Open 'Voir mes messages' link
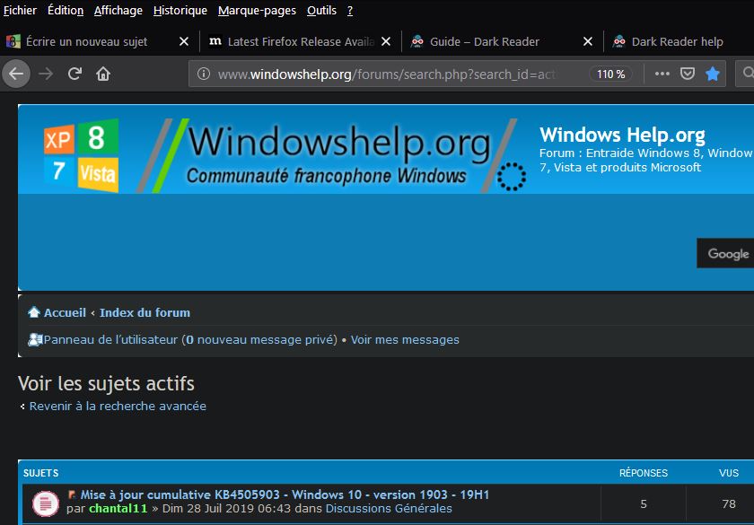 405,340
